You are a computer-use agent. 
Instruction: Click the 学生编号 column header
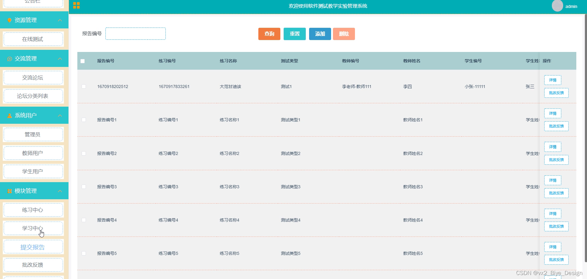click(473, 61)
